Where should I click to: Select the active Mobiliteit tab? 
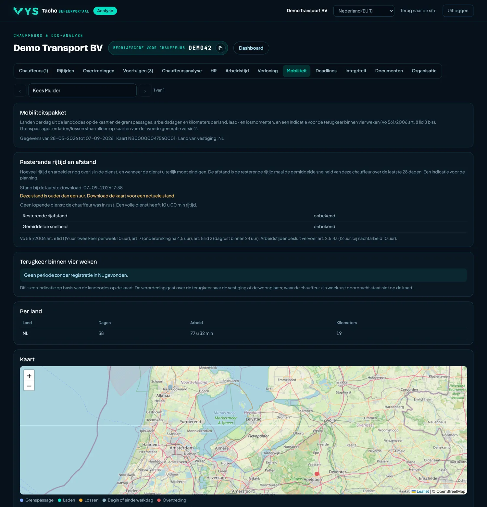[296, 71]
